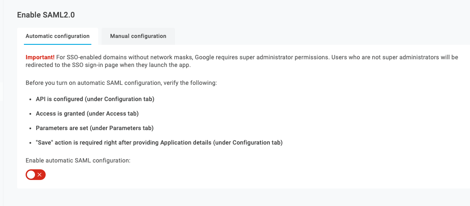The image size is (470, 206).
Task: Switch to the Manual configuration tab
Action: pyautogui.click(x=138, y=36)
